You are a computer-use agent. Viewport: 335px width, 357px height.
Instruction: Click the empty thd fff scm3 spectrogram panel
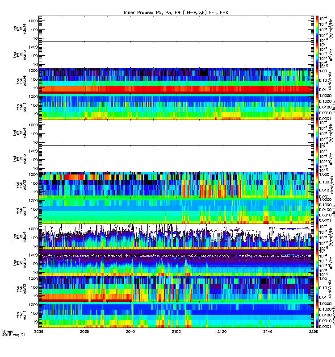(x=176, y=159)
